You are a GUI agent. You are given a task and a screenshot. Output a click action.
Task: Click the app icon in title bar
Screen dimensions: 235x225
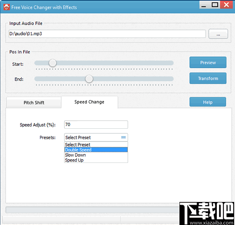pyautogui.click(x=7, y=7)
